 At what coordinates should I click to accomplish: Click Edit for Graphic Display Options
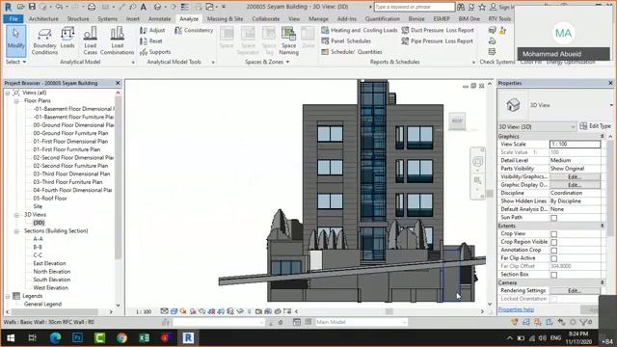(575, 185)
